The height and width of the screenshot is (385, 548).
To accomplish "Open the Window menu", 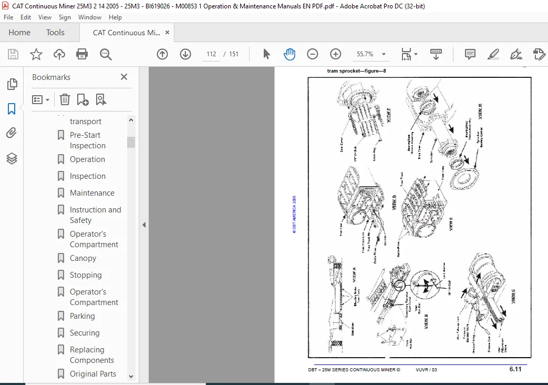I will 90,17.
